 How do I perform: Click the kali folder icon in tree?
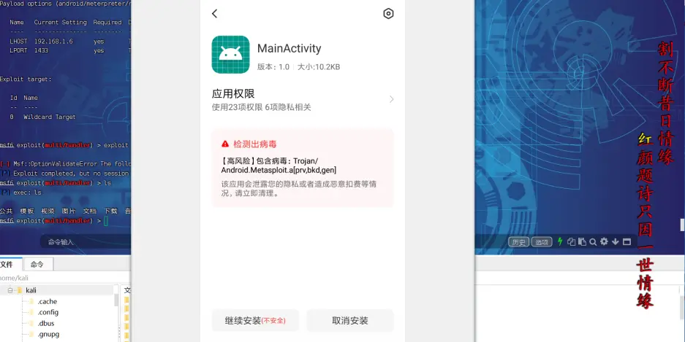(x=20, y=290)
